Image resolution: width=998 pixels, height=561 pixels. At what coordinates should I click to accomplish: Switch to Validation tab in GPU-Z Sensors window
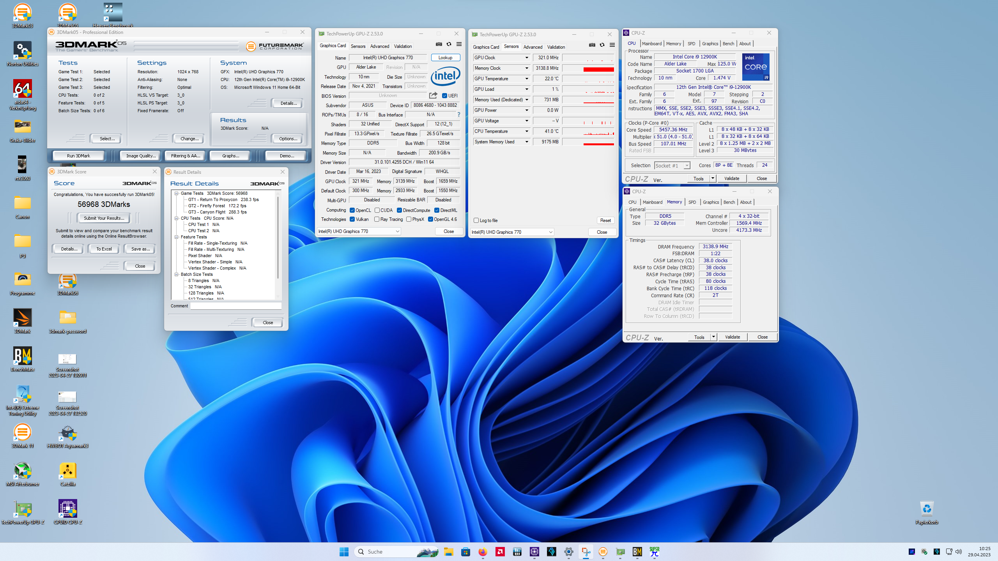556,47
